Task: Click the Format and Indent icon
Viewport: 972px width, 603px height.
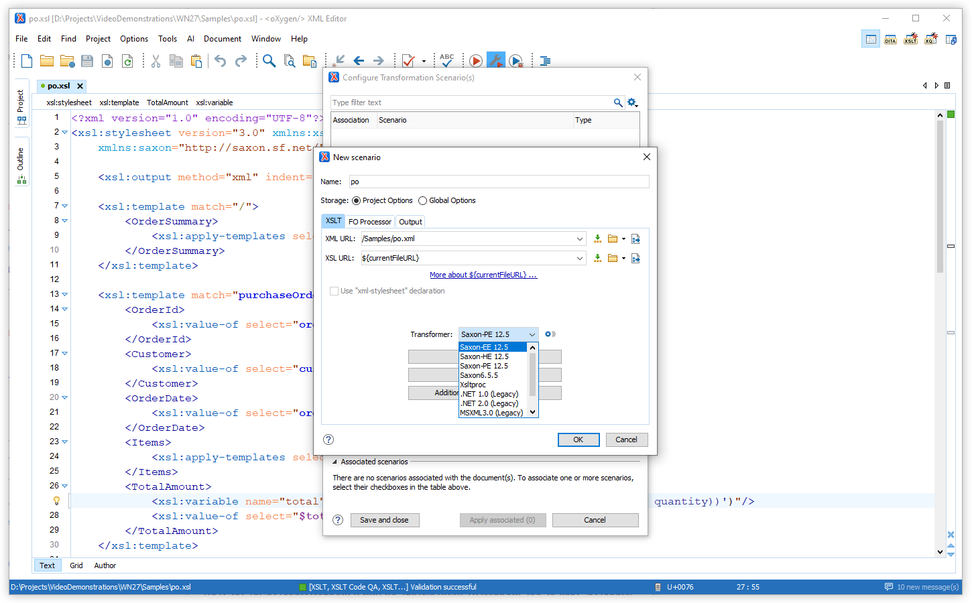Action: point(546,61)
